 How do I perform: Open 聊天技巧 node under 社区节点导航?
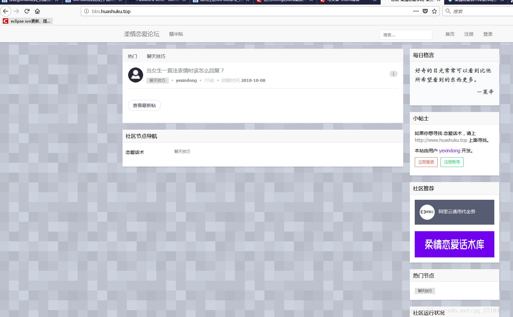(x=182, y=152)
